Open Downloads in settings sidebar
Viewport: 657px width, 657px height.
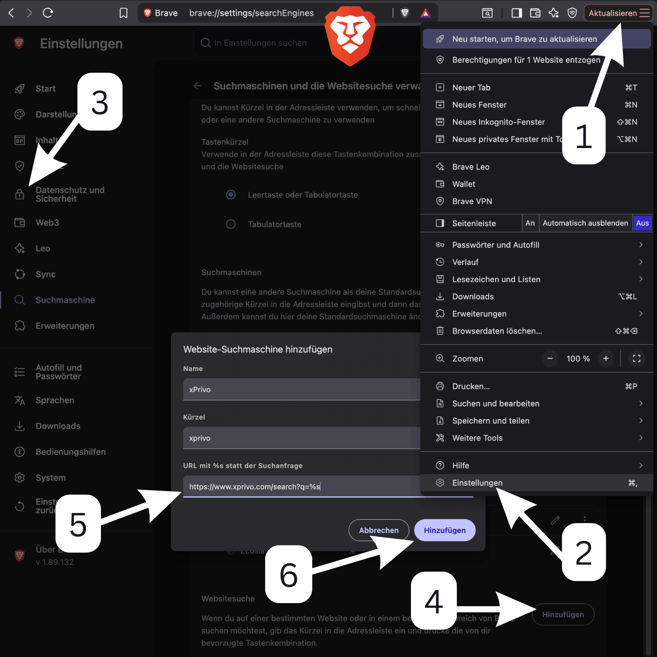pos(58,426)
